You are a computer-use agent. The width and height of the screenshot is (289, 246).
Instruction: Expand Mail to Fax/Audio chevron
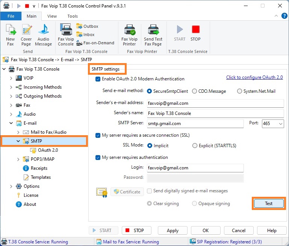(x=18, y=132)
